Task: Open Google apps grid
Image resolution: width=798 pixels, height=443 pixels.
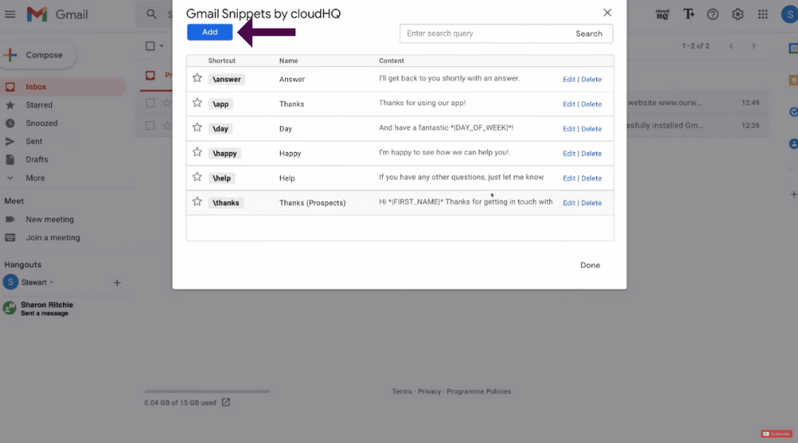Action: tap(762, 14)
